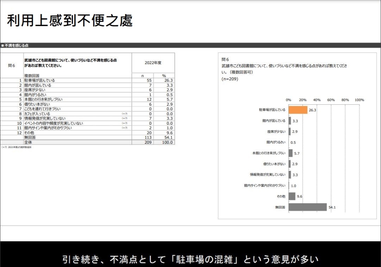Screen dimensions: 381x267
Task: Click the 本館との行き来がしづらい chart label
Action: tap(269, 153)
